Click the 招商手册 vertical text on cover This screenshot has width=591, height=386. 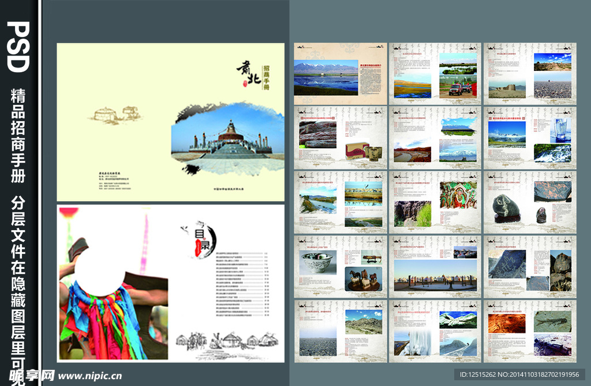coord(266,75)
